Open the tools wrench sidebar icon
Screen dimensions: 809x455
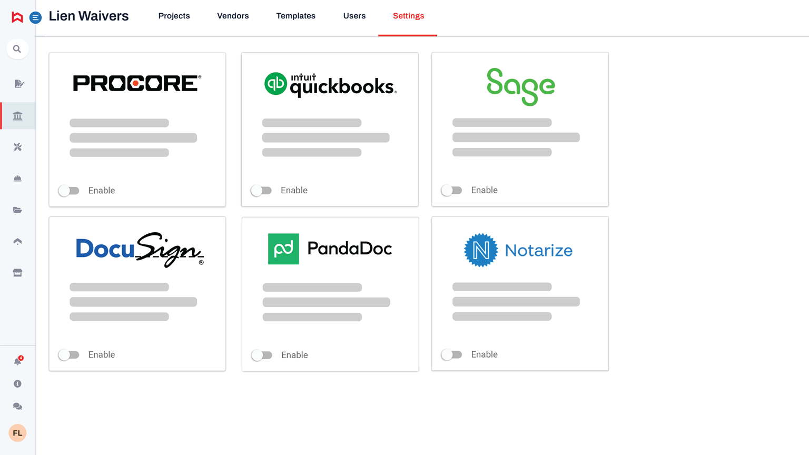17,147
